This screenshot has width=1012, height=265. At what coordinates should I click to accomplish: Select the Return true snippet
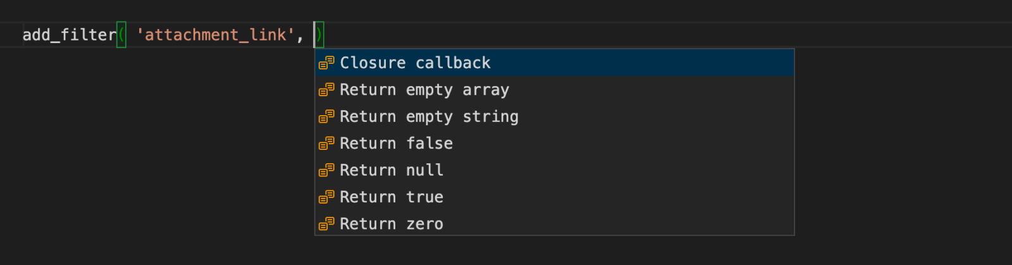click(x=555, y=197)
